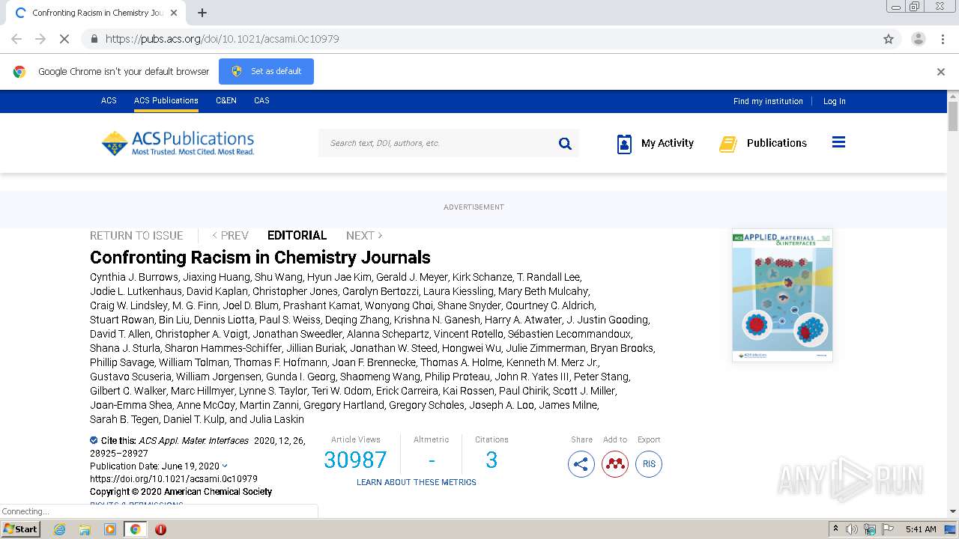Export citation with RIS icon
Viewport: 959px width, 539px height.
[x=649, y=464]
